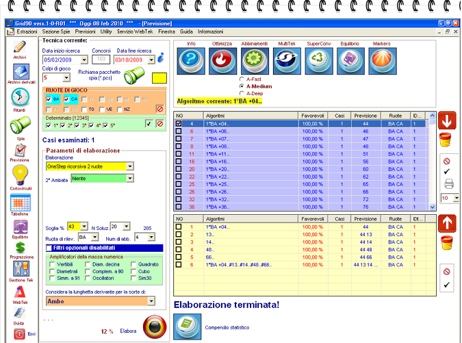Image resolution: width=462 pixels, height=343 pixels.
Task: Enable the Quadrato amplifier checkbox
Action: coord(133,264)
